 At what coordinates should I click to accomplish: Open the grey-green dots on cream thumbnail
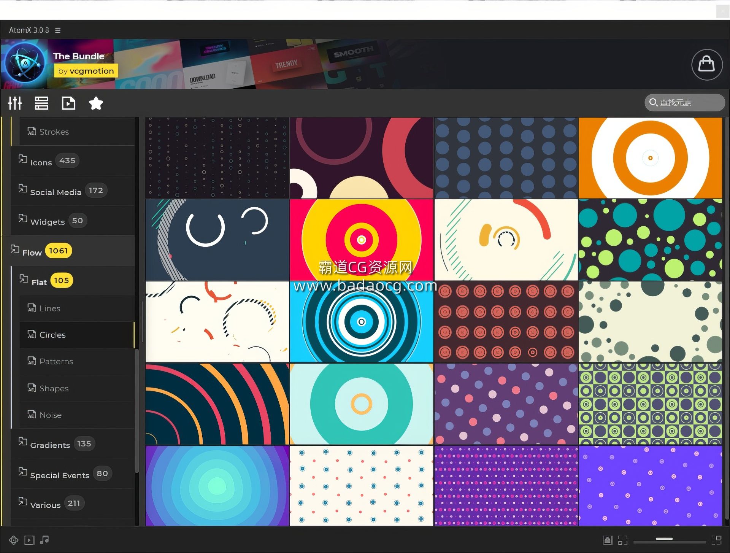[x=650, y=322]
